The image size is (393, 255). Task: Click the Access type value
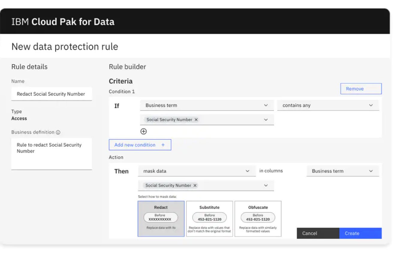pos(19,118)
